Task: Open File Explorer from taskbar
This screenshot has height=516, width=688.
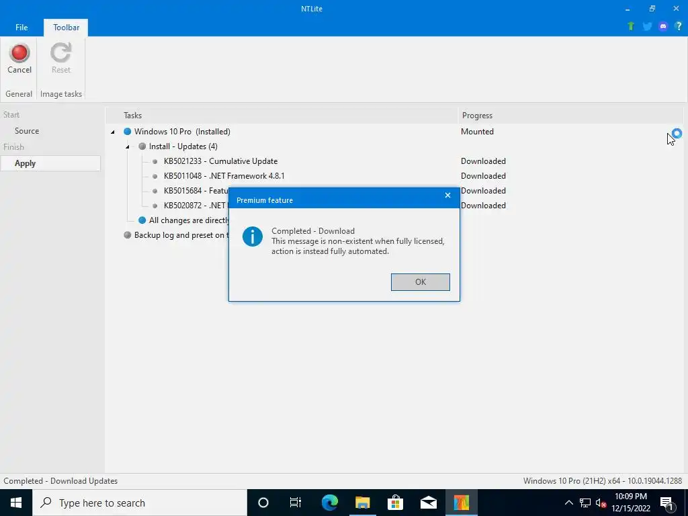Action: pos(362,503)
